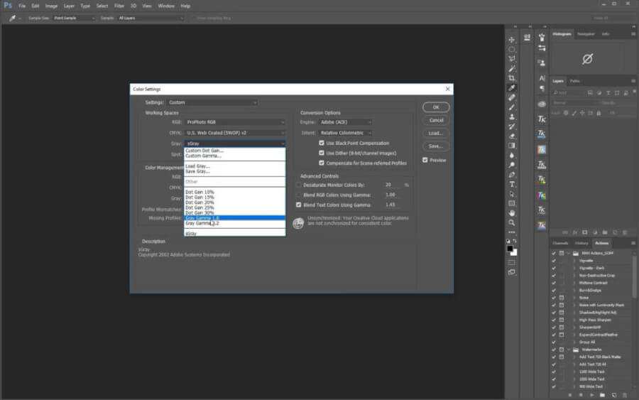The height and width of the screenshot is (400, 639).
Task: Select the Brush tool
Action: pos(511,107)
